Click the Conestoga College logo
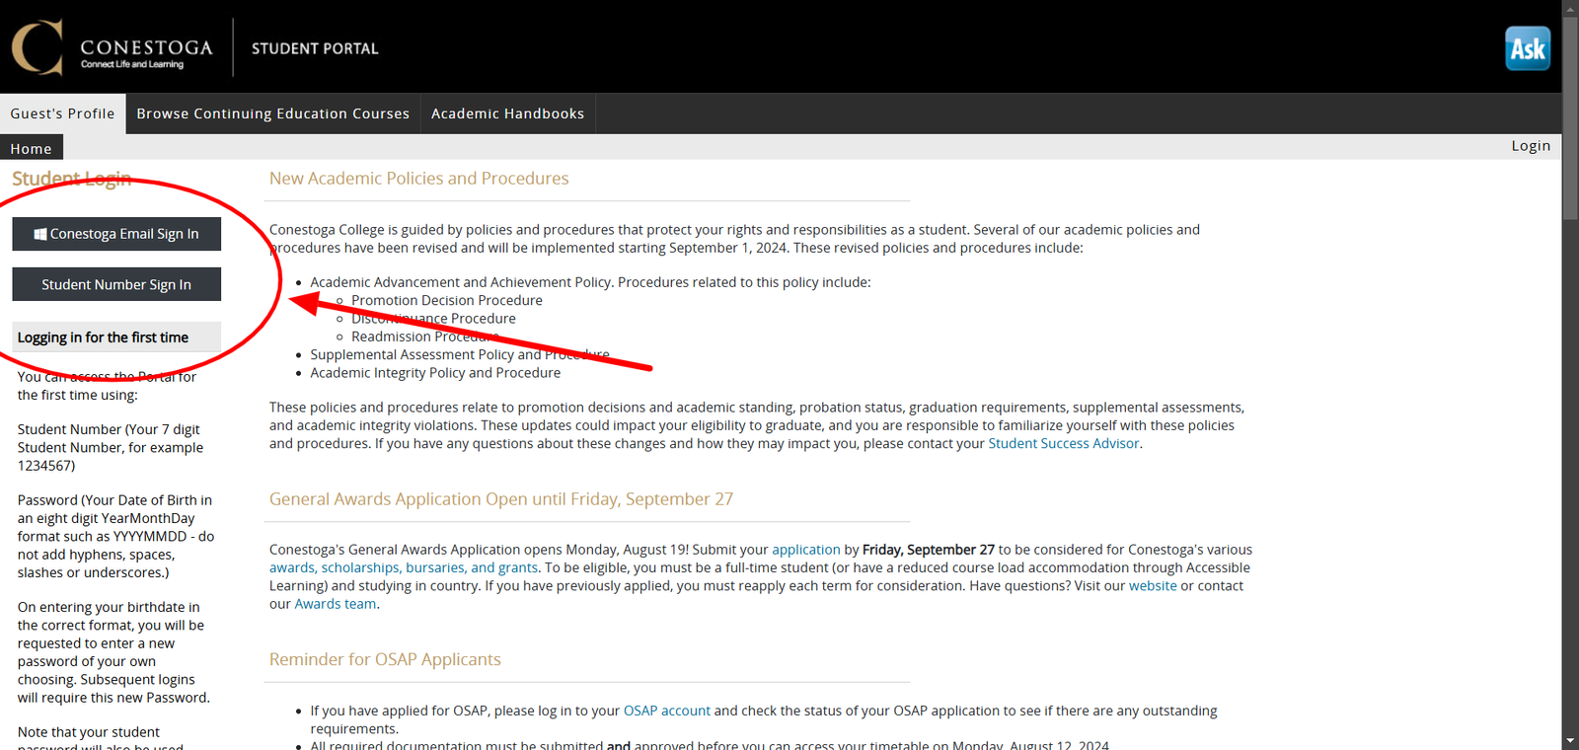The width and height of the screenshot is (1579, 750). [112, 47]
